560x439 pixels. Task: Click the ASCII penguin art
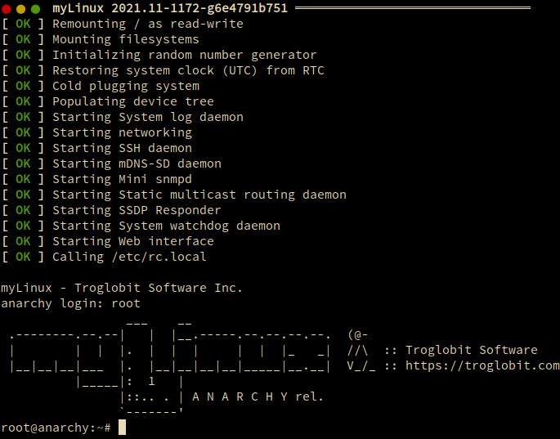358,350
